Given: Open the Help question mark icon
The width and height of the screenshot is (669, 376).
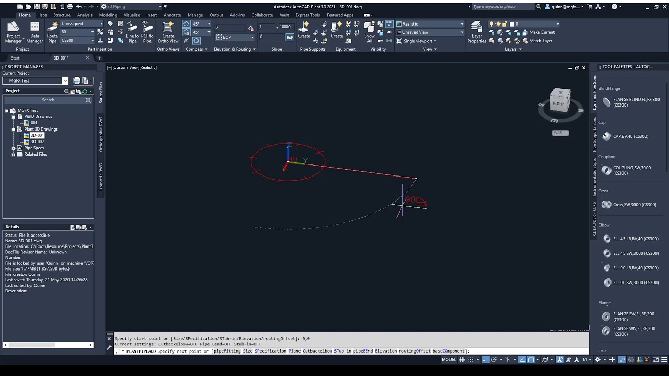Looking at the screenshot, I should pos(614,7).
